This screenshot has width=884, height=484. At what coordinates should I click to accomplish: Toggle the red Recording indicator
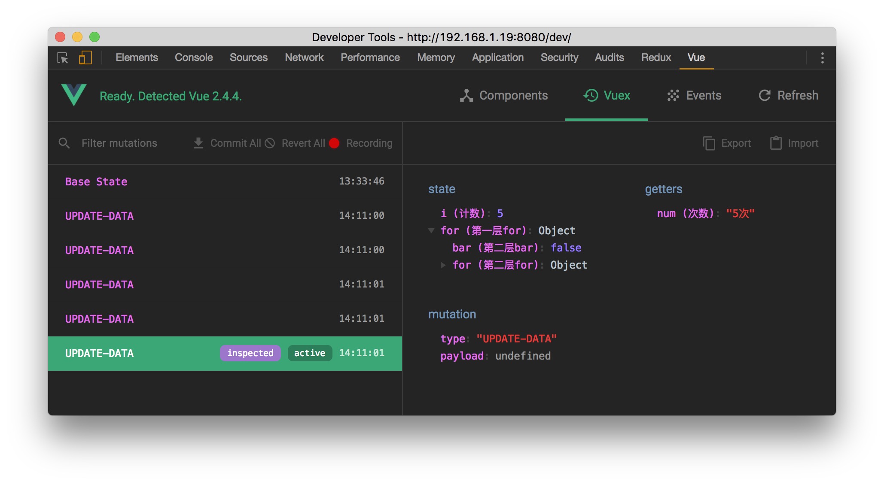pos(334,143)
